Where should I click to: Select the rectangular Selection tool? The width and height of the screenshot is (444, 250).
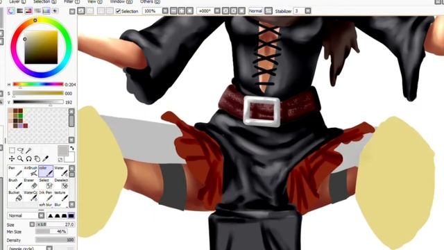(x=12, y=150)
